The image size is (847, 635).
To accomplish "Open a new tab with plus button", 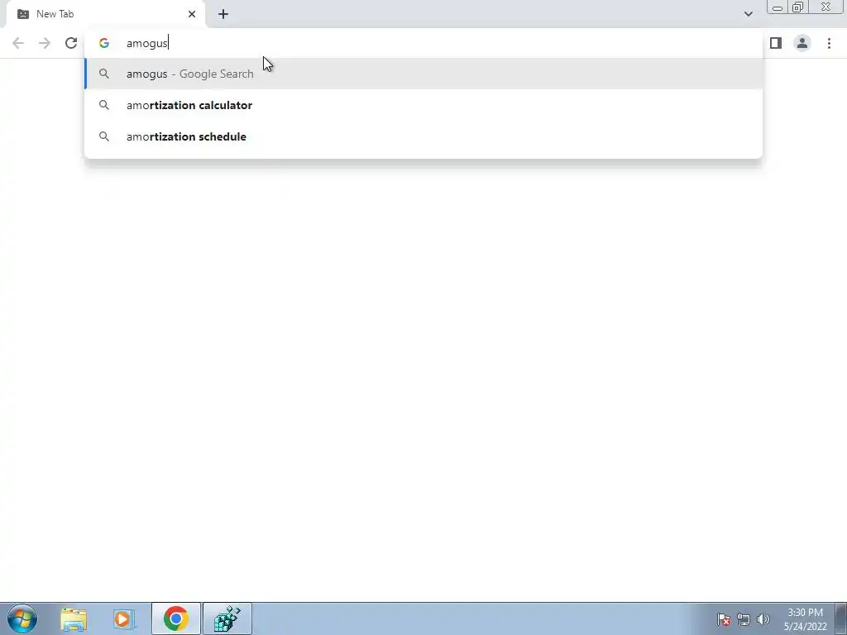I will 223,14.
